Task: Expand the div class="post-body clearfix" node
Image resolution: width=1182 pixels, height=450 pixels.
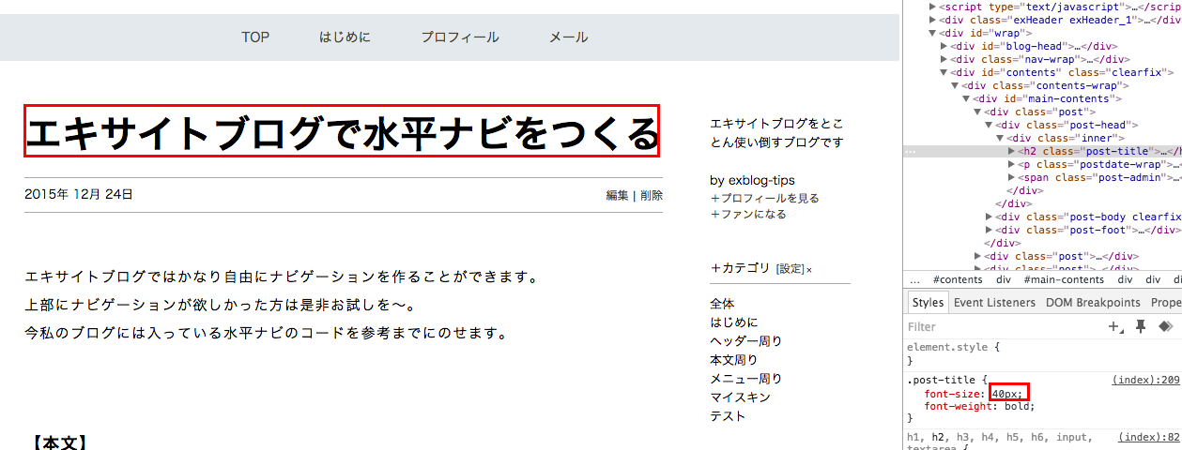Action: (990, 217)
